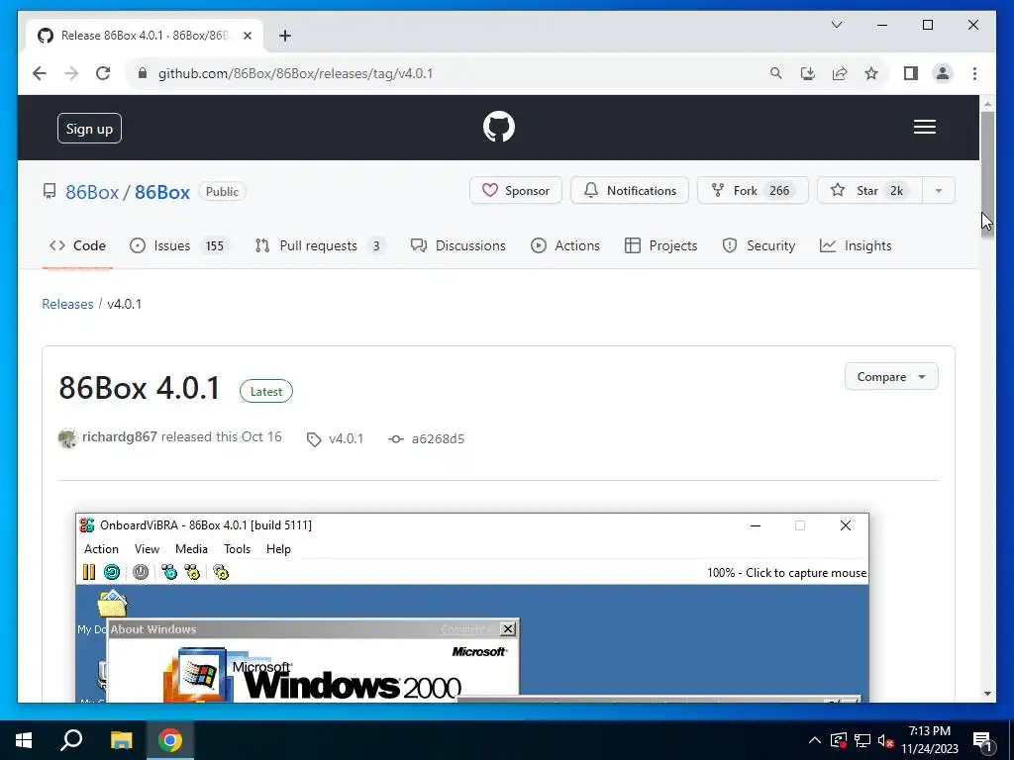
Task: Click the GitHub Octocat logo in header
Action: coord(499,127)
